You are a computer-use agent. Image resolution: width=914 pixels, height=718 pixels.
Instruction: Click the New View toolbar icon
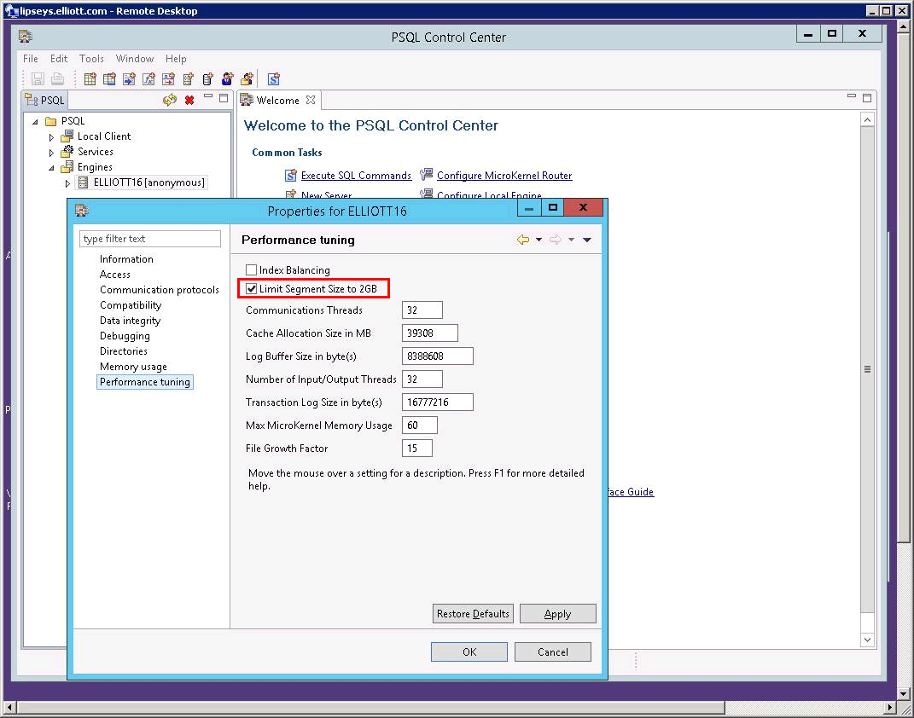pyautogui.click(x=109, y=78)
